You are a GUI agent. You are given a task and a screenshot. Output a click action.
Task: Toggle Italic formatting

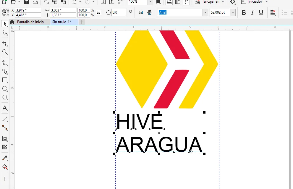click(252, 12)
